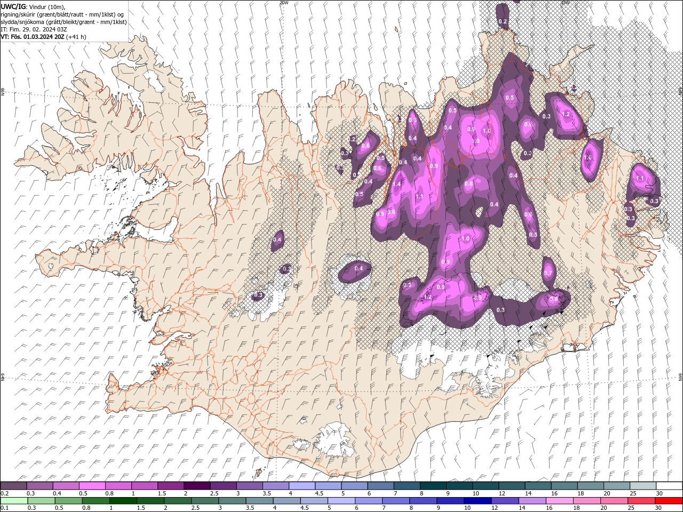
Task: Select the rain legend swatch between 4 and 4.5
Action: [286, 501]
